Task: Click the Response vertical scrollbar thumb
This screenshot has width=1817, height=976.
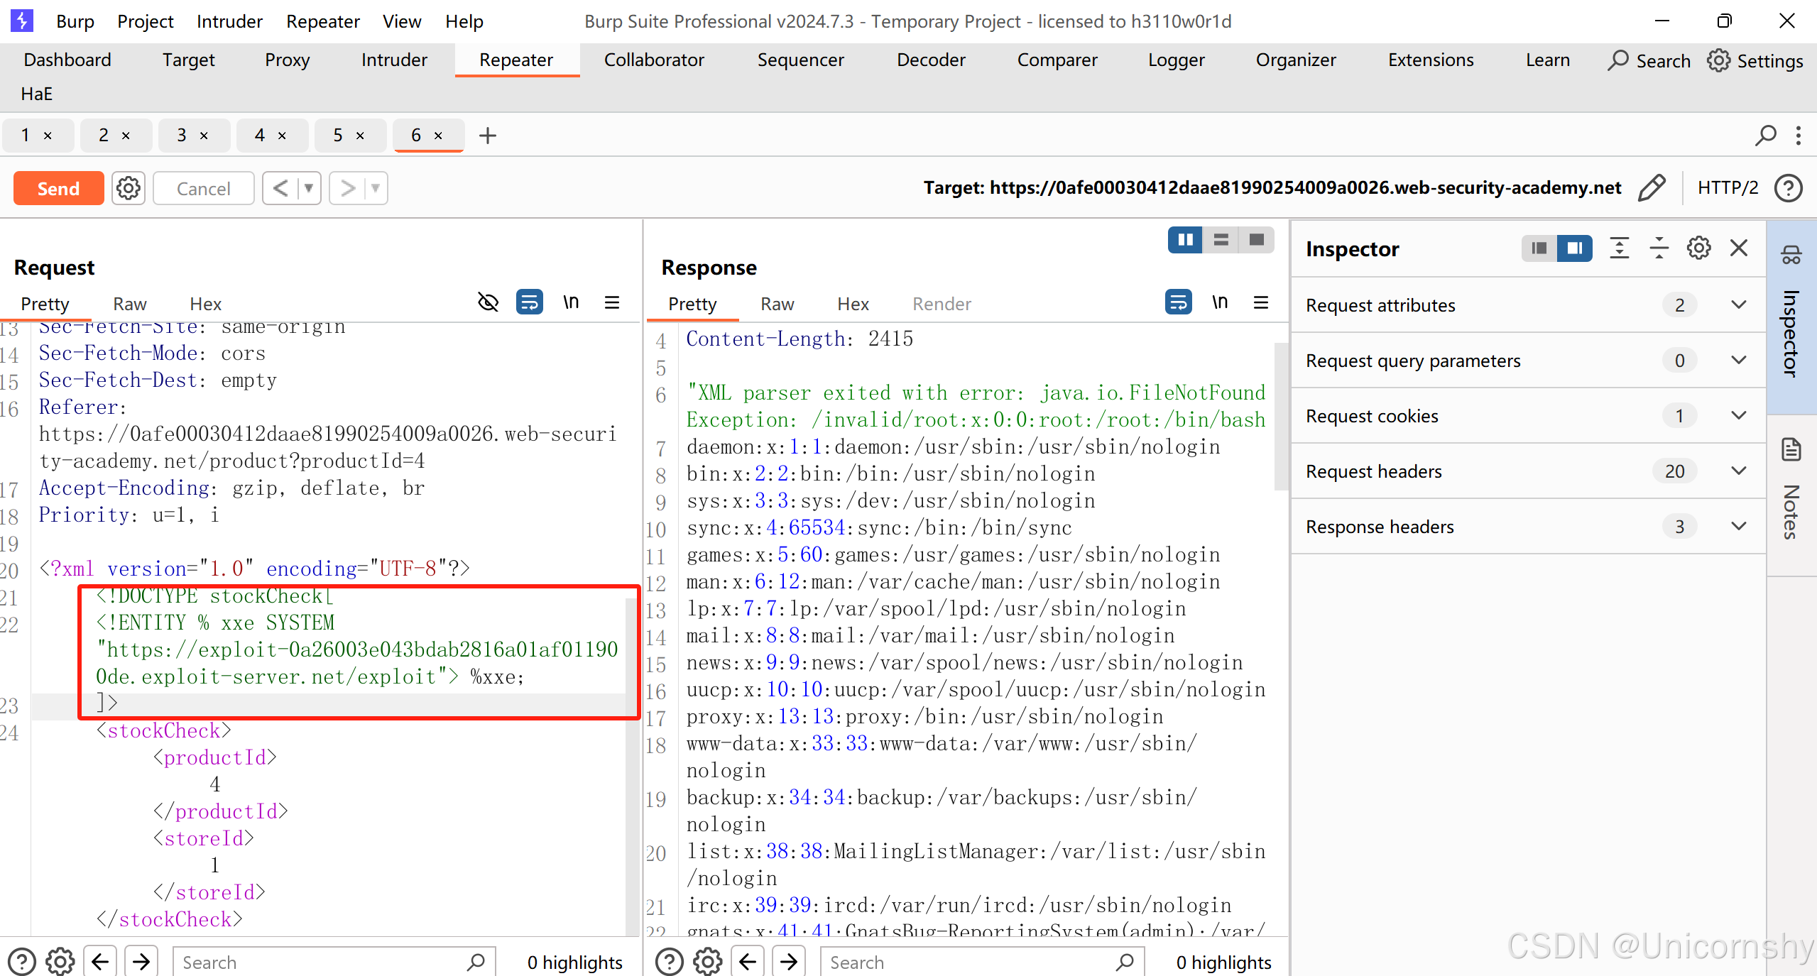Action: pyautogui.click(x=1280, y=417)
